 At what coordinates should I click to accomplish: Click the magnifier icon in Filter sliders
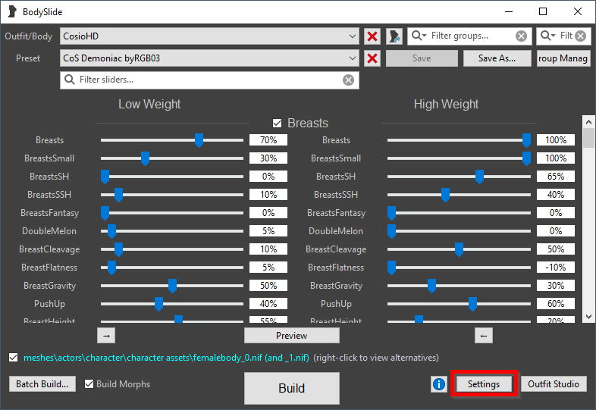click(70, 80)
